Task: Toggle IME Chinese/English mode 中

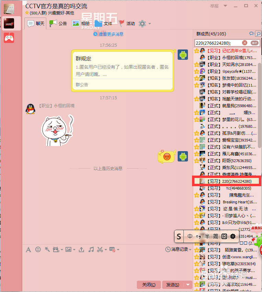Action: click(x=190, y=236)
